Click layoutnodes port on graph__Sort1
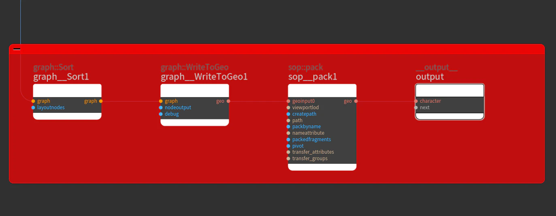556x216 pixels. 33,108
